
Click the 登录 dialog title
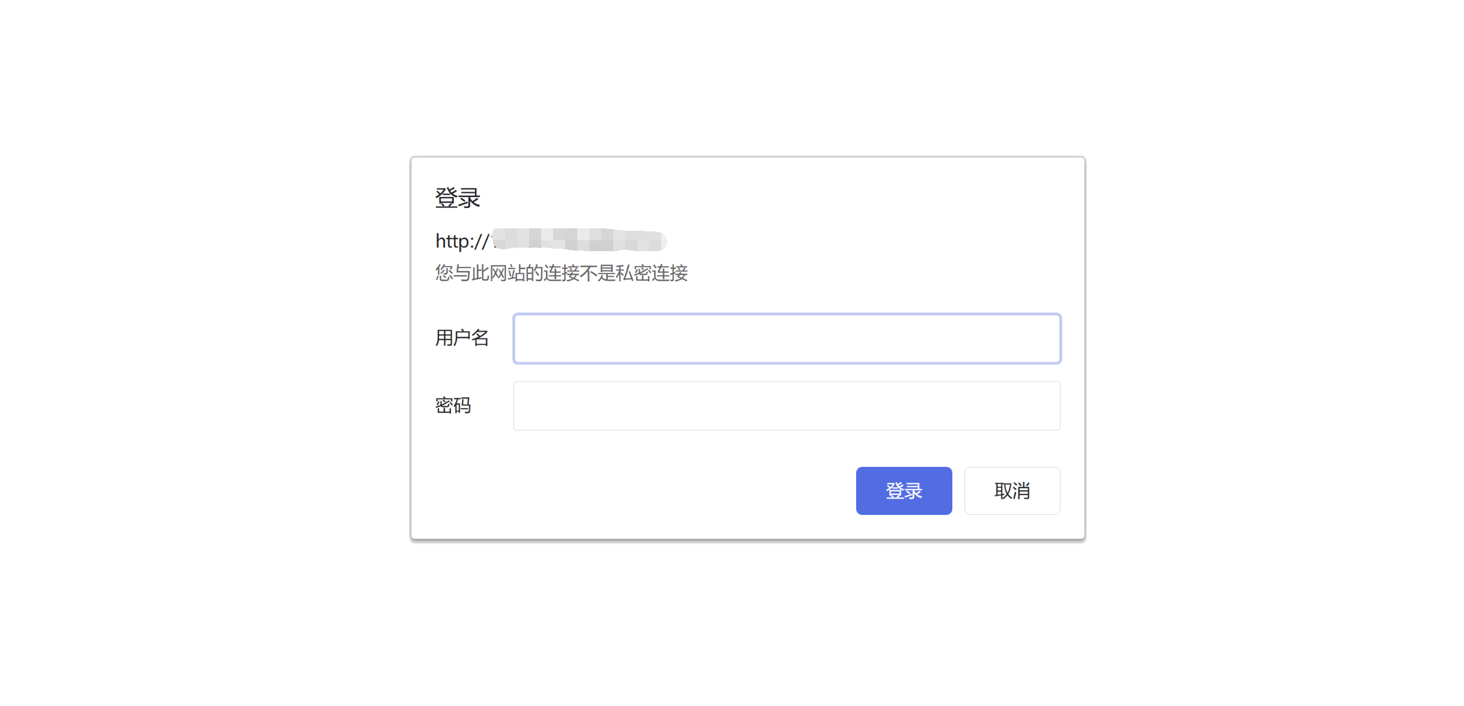pyautogui.click(x=458, y=198)
